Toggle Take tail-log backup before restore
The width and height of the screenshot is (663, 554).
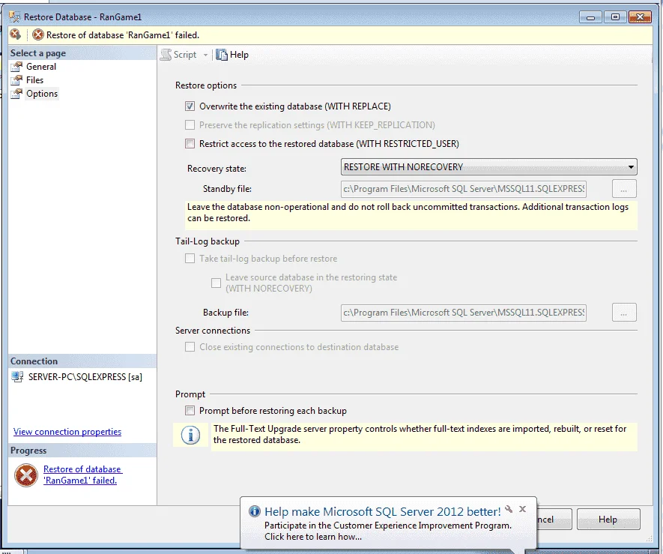190,259
